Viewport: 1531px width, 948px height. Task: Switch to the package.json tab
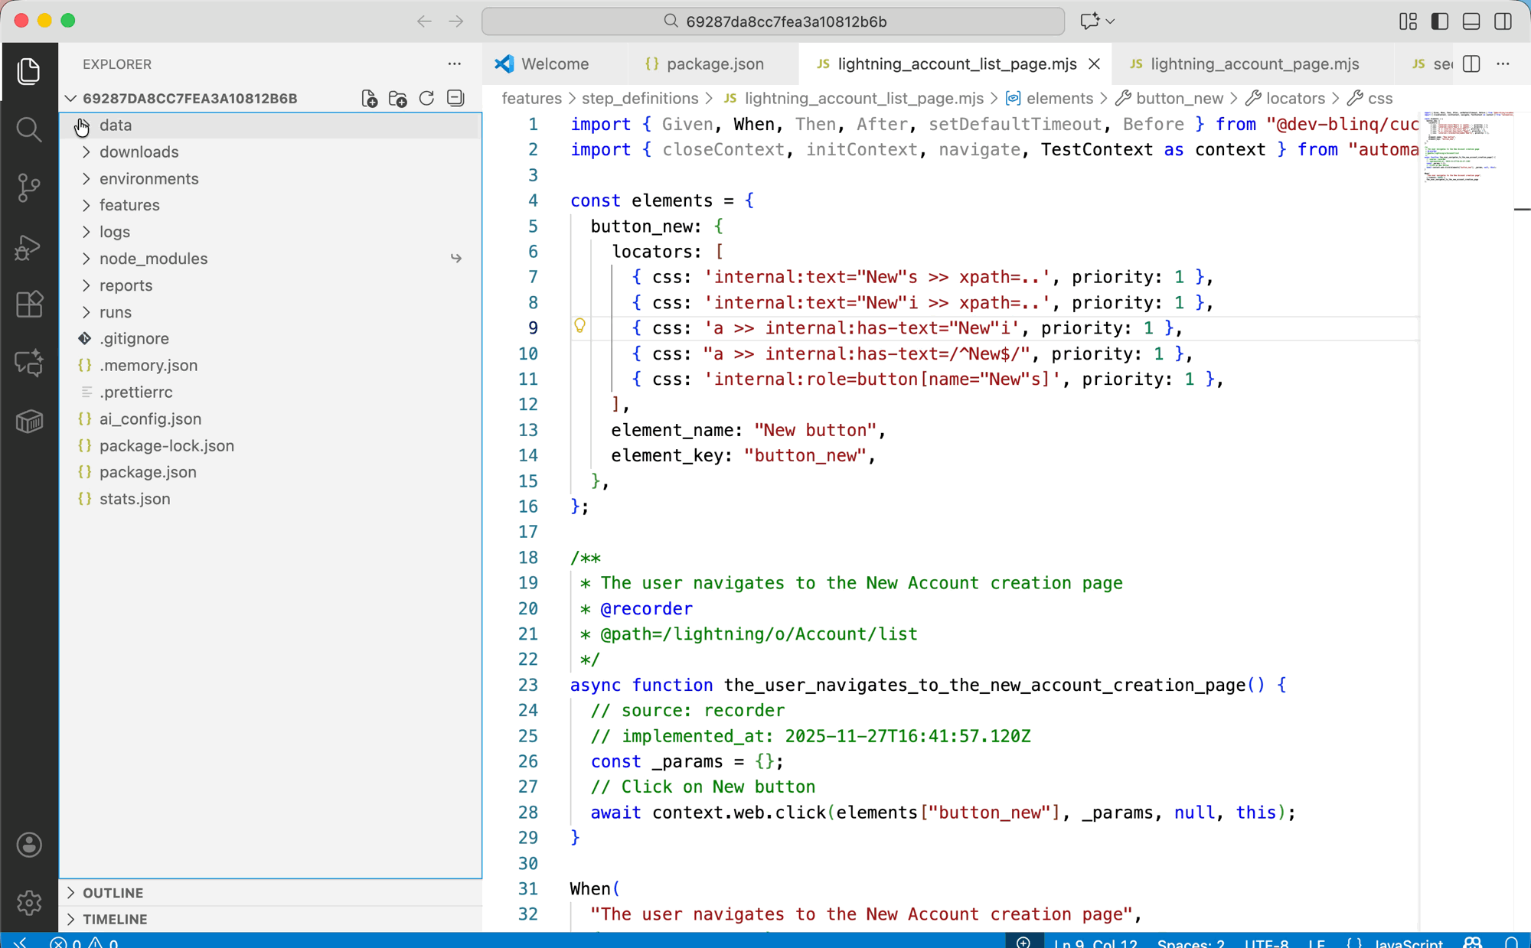tap(714, 64)
